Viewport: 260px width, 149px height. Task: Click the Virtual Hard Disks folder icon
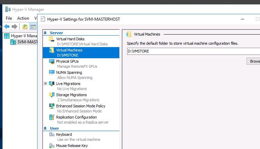[x=51, y=39]
